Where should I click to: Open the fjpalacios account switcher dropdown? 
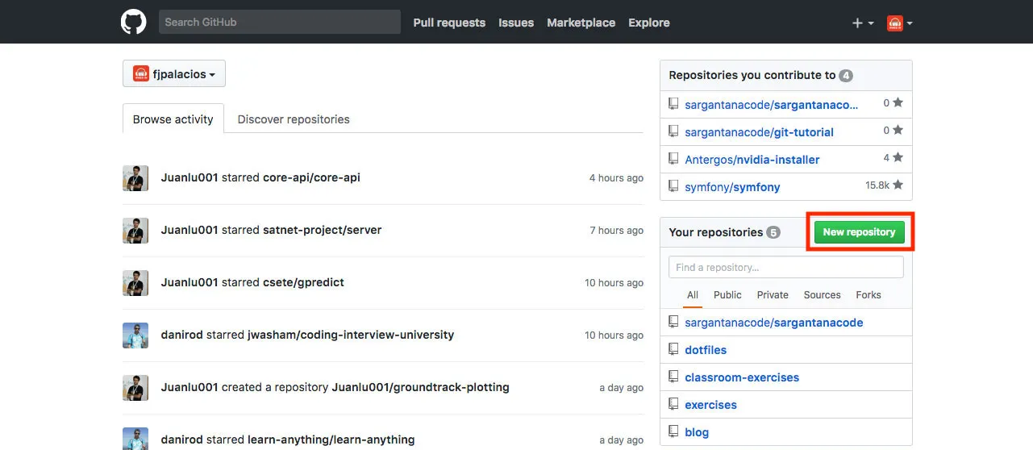[174, 73]
